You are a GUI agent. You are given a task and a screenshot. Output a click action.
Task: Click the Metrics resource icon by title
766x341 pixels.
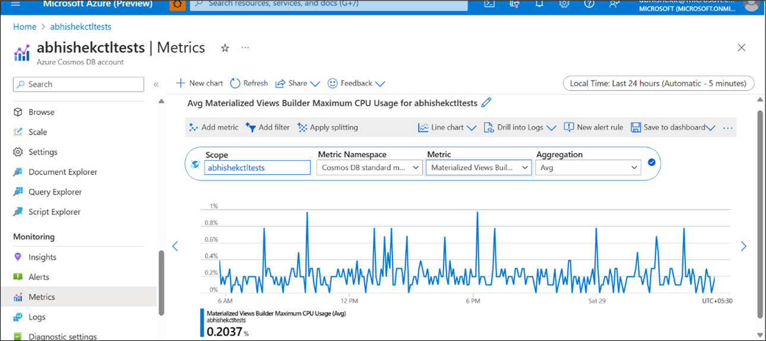(21, 53)
